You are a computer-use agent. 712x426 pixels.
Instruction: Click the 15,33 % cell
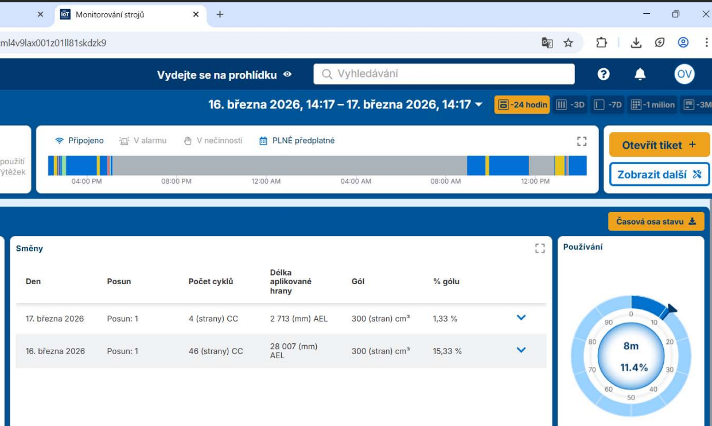pyautogui.click(x=448, y=351)
